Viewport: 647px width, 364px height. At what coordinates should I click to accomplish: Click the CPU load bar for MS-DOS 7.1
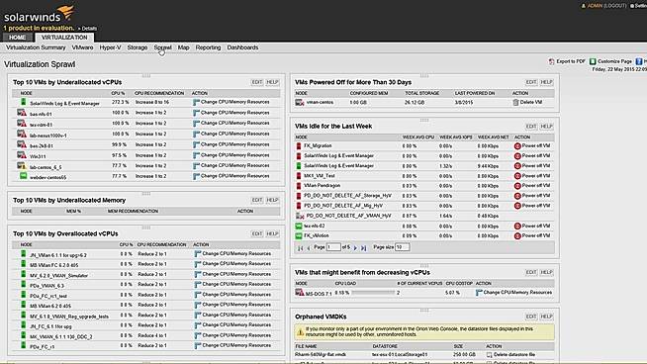pyautogui.click(x=373, y=293)
